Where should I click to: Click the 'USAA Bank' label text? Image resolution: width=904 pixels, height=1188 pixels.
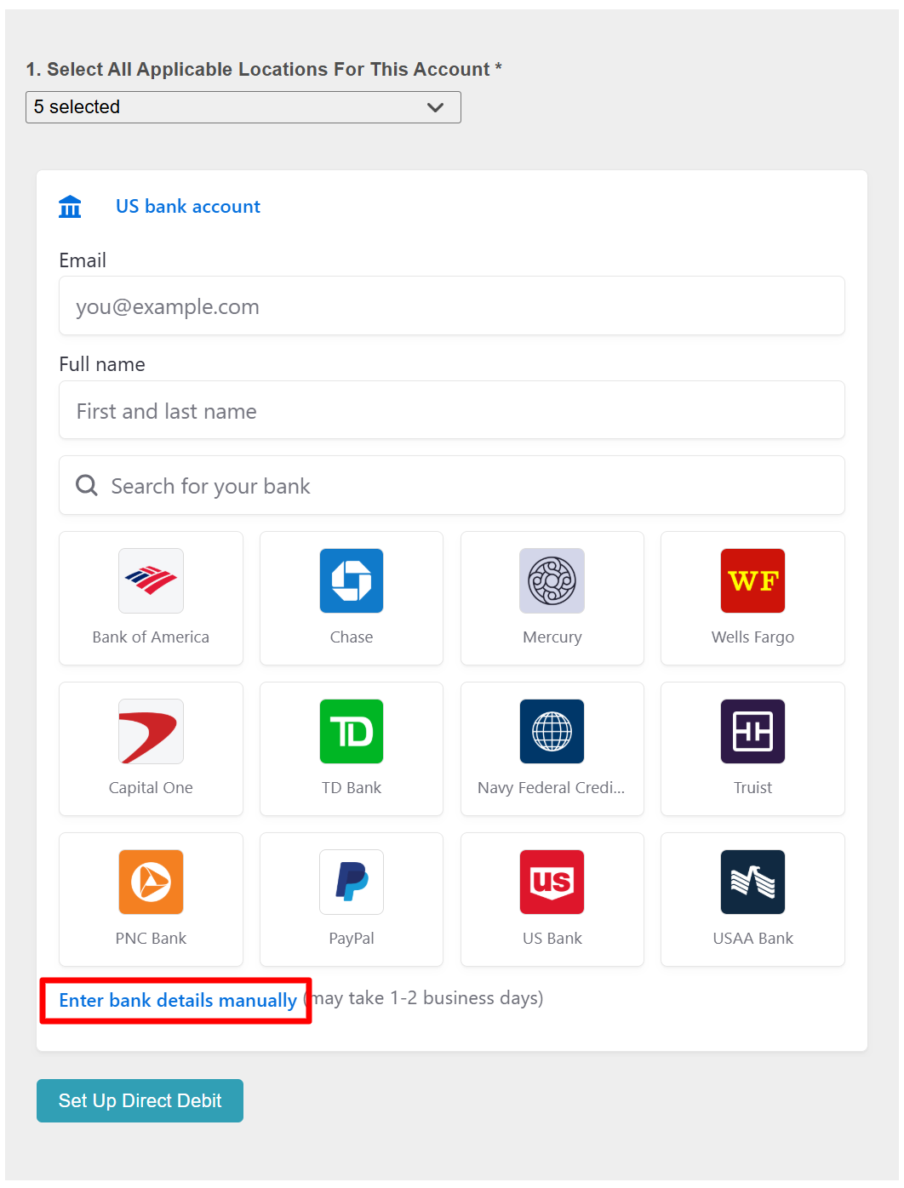pos(752,938)
